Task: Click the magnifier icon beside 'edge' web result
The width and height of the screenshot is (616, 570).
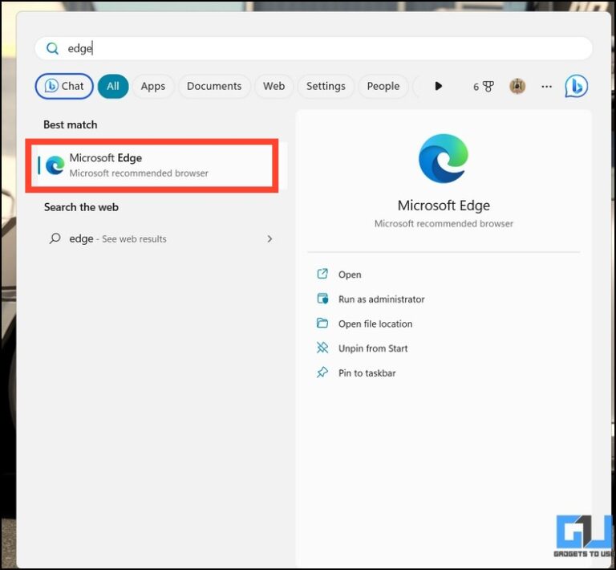Action: click(55, 238)
